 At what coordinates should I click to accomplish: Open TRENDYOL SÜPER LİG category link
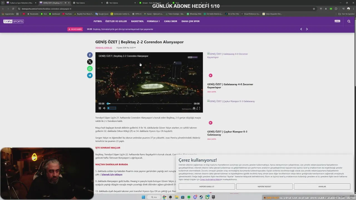click(x=104, y=48)
